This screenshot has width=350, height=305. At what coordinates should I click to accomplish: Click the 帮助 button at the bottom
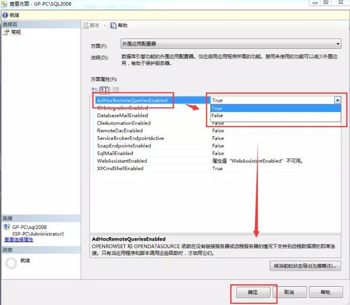click(x=326, y=292)
